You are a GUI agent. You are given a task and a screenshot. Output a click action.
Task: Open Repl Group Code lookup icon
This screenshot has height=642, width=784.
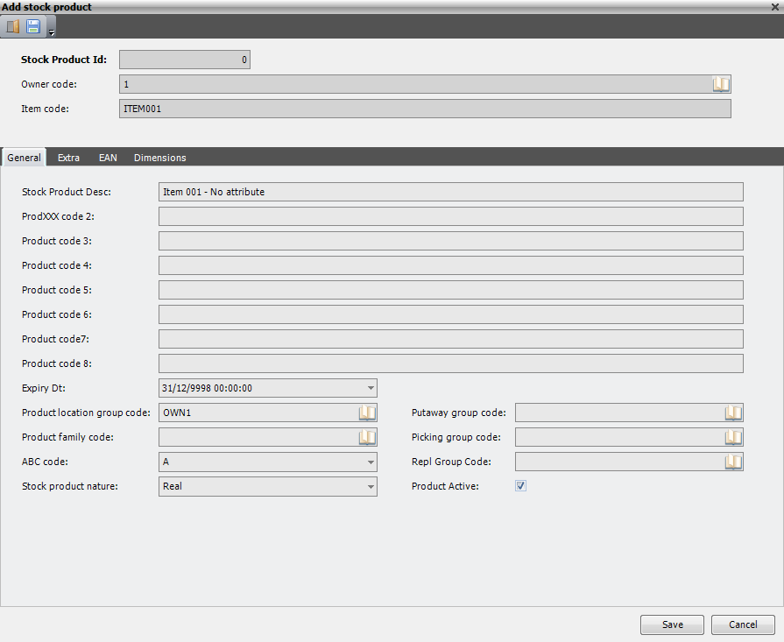pyautogui.click(x=733, y=462)
